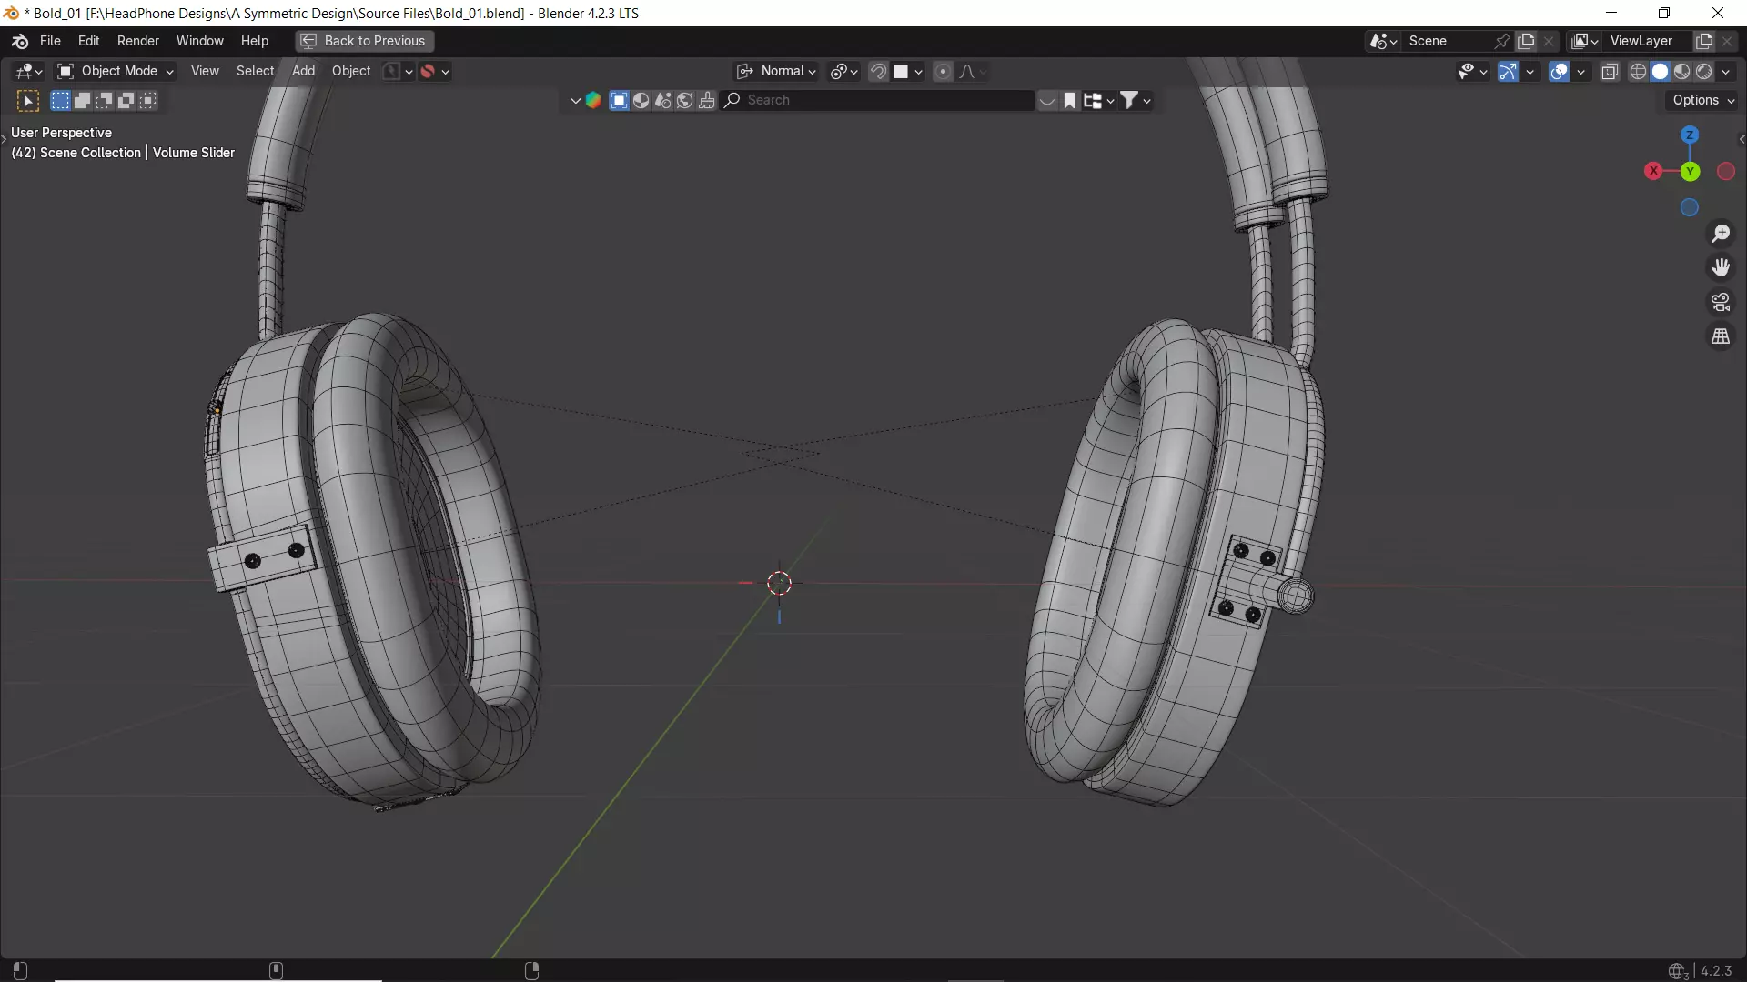The height and width of the screenshot is (982, 1747).
Task: Click the green Y axis gizmo circle
Action: tap(1690, 171)
